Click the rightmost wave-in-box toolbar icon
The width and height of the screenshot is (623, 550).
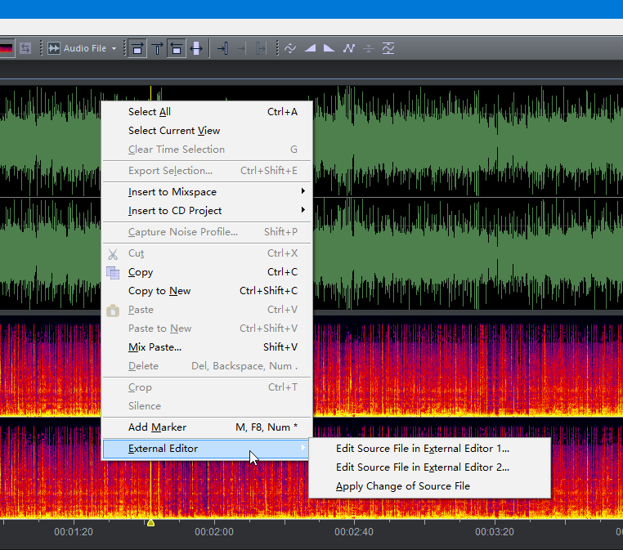click(388, 48)
